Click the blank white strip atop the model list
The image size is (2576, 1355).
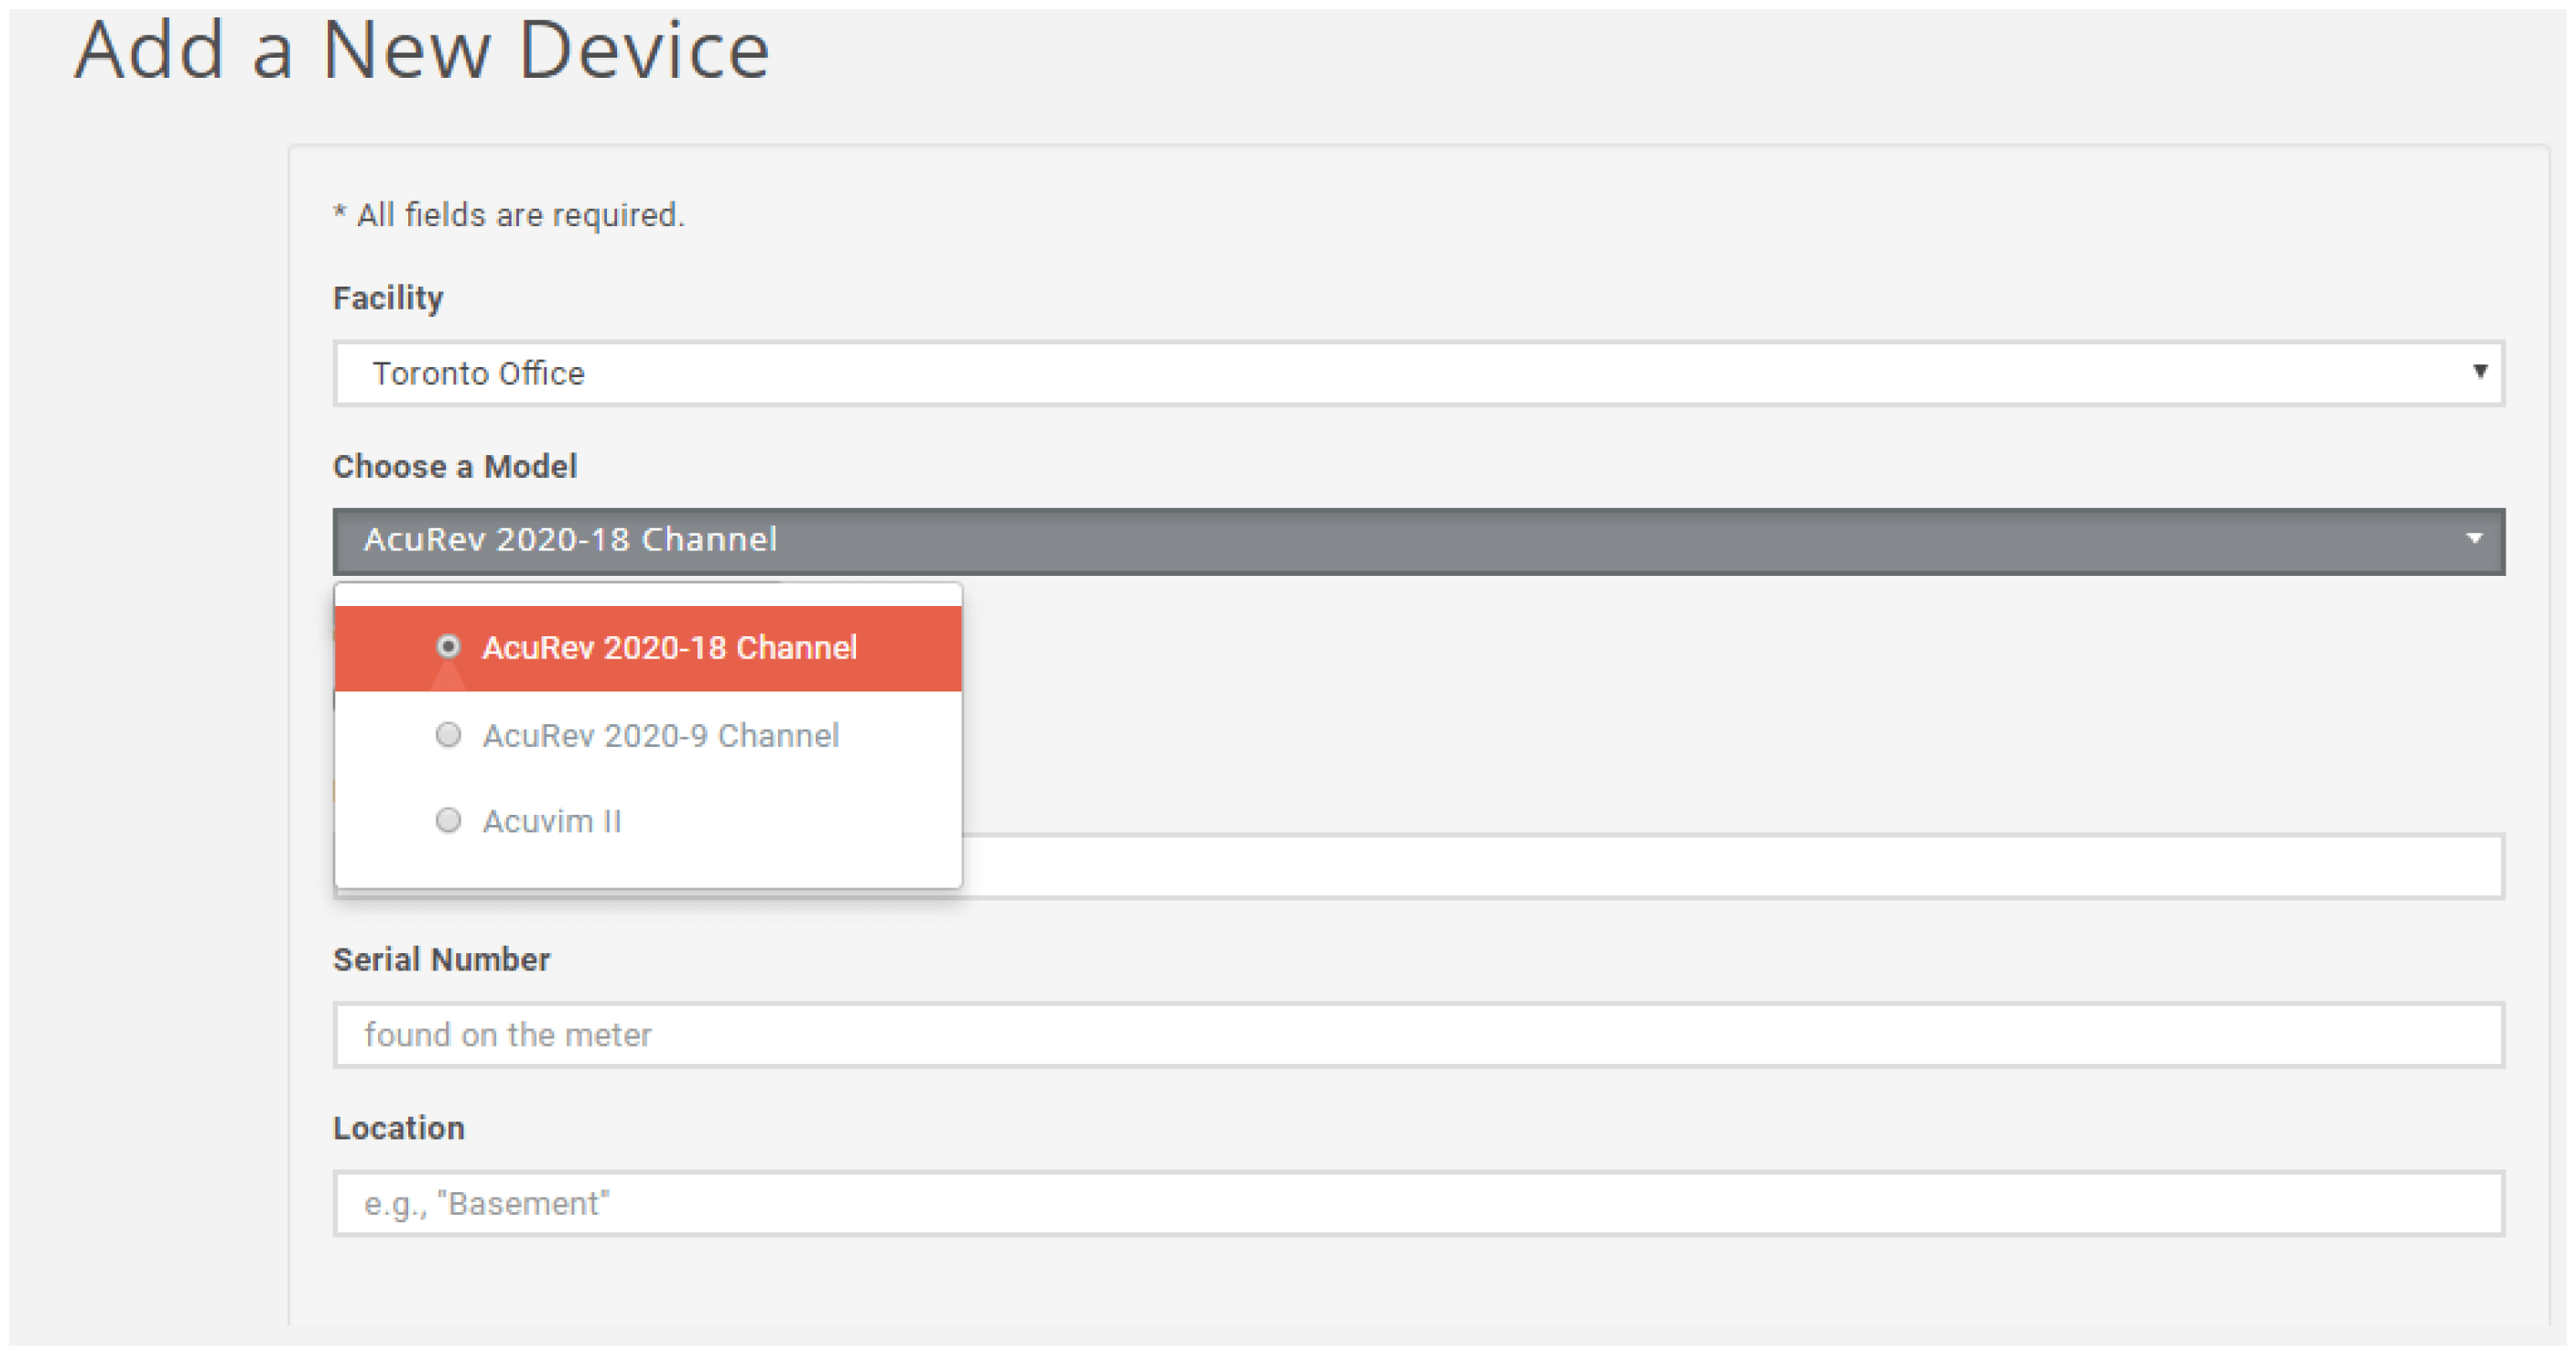point(648,595)
